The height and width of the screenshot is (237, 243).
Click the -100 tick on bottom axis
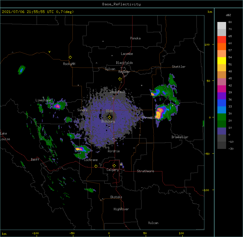[x=36, y=233]
